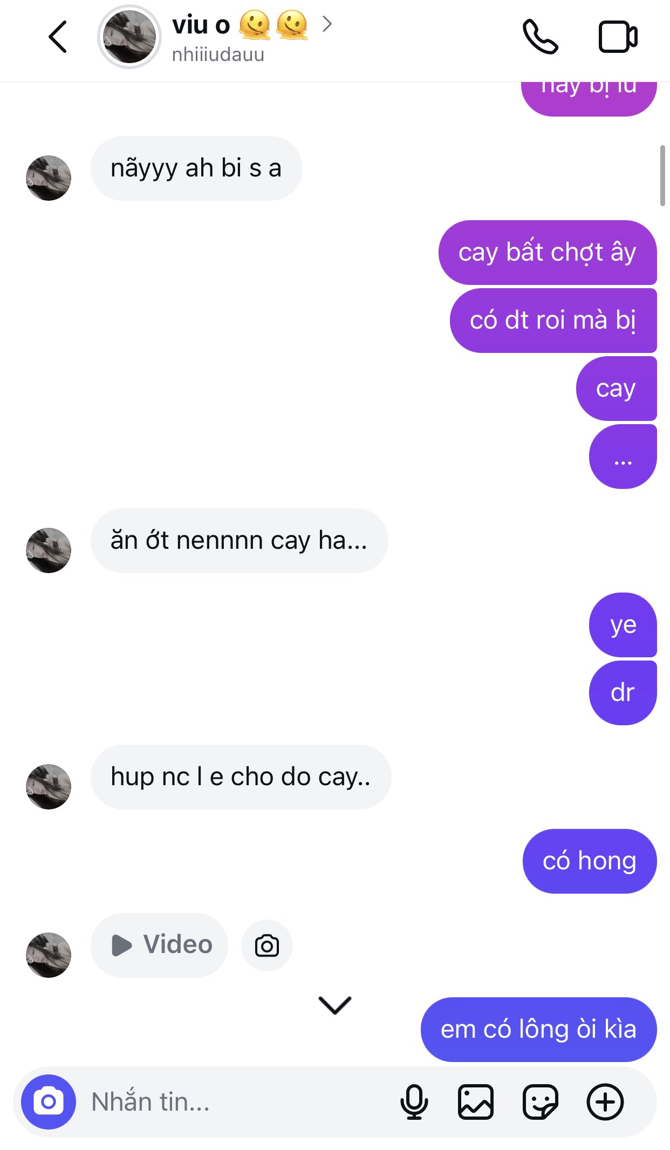Viewport: 670px width, 1150px height.
Task: Click the conversation scrollbar handle
Action: click(662, 175)
